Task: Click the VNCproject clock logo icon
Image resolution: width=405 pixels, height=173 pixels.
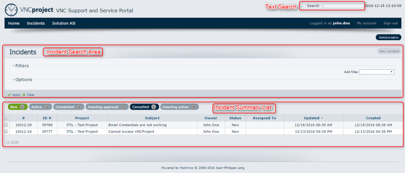Action: [x=11, y=10]
